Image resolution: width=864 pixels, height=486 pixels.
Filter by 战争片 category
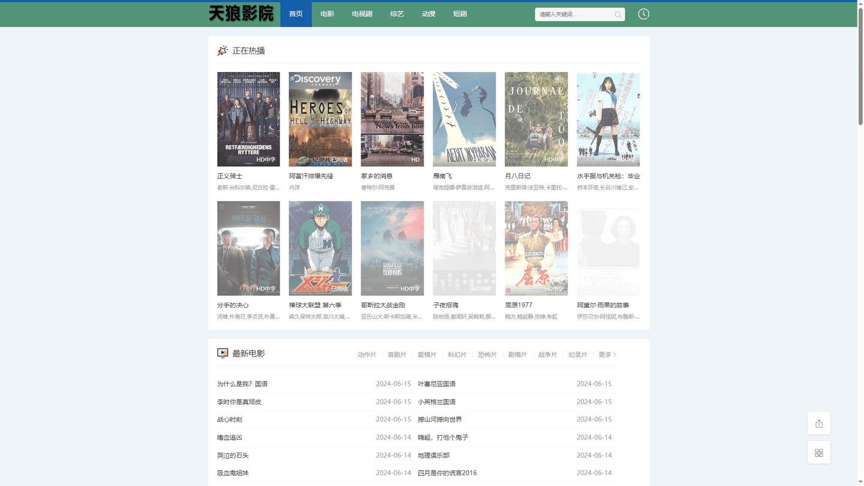[547, 355]
